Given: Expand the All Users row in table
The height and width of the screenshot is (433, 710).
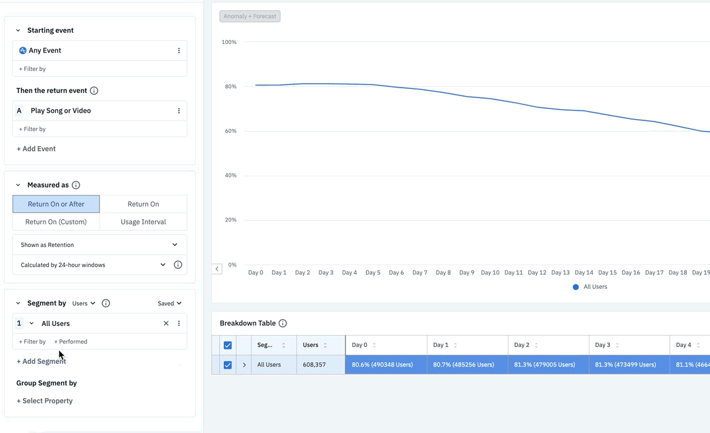Looking at the screenshot, I should coord(244,365).
